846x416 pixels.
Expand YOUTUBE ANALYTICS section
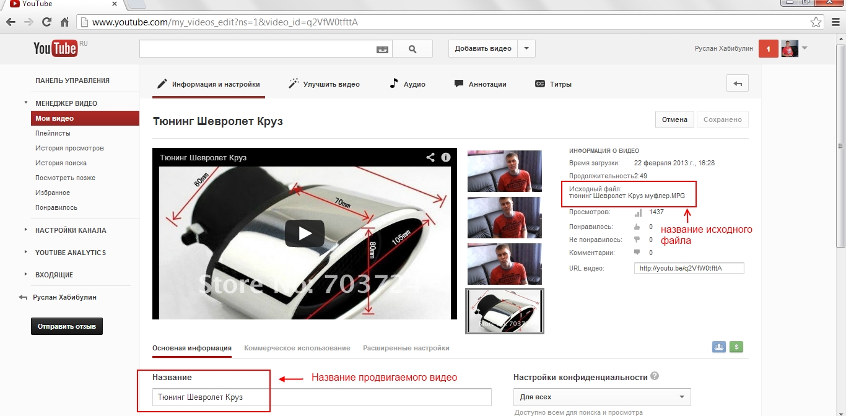[x=26, y=252]
